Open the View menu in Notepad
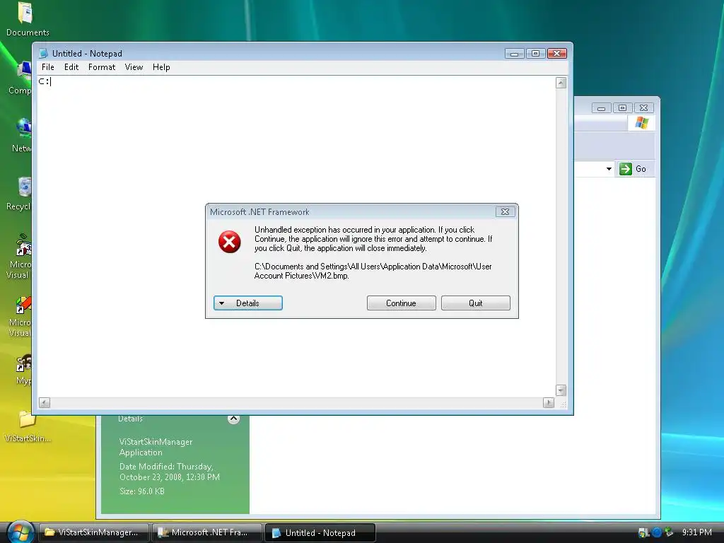The height and width of the screenshot is (543, 724). pos(134,67)
